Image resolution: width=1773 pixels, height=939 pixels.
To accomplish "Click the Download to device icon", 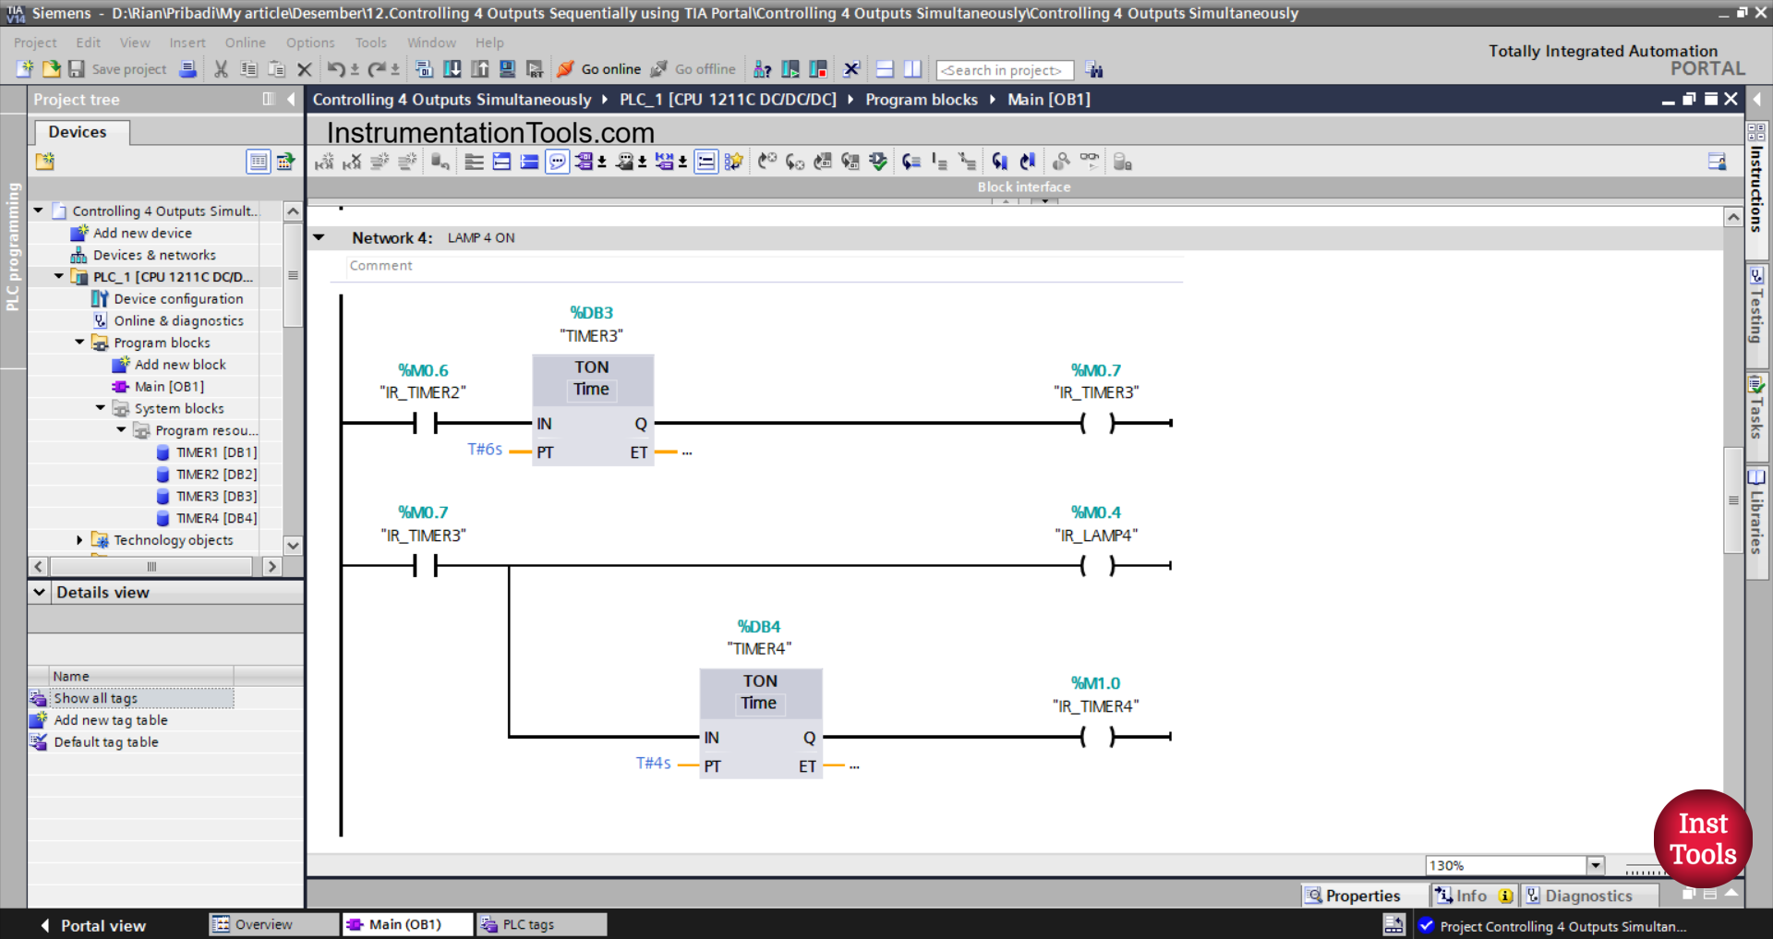I will click(452, 68).
